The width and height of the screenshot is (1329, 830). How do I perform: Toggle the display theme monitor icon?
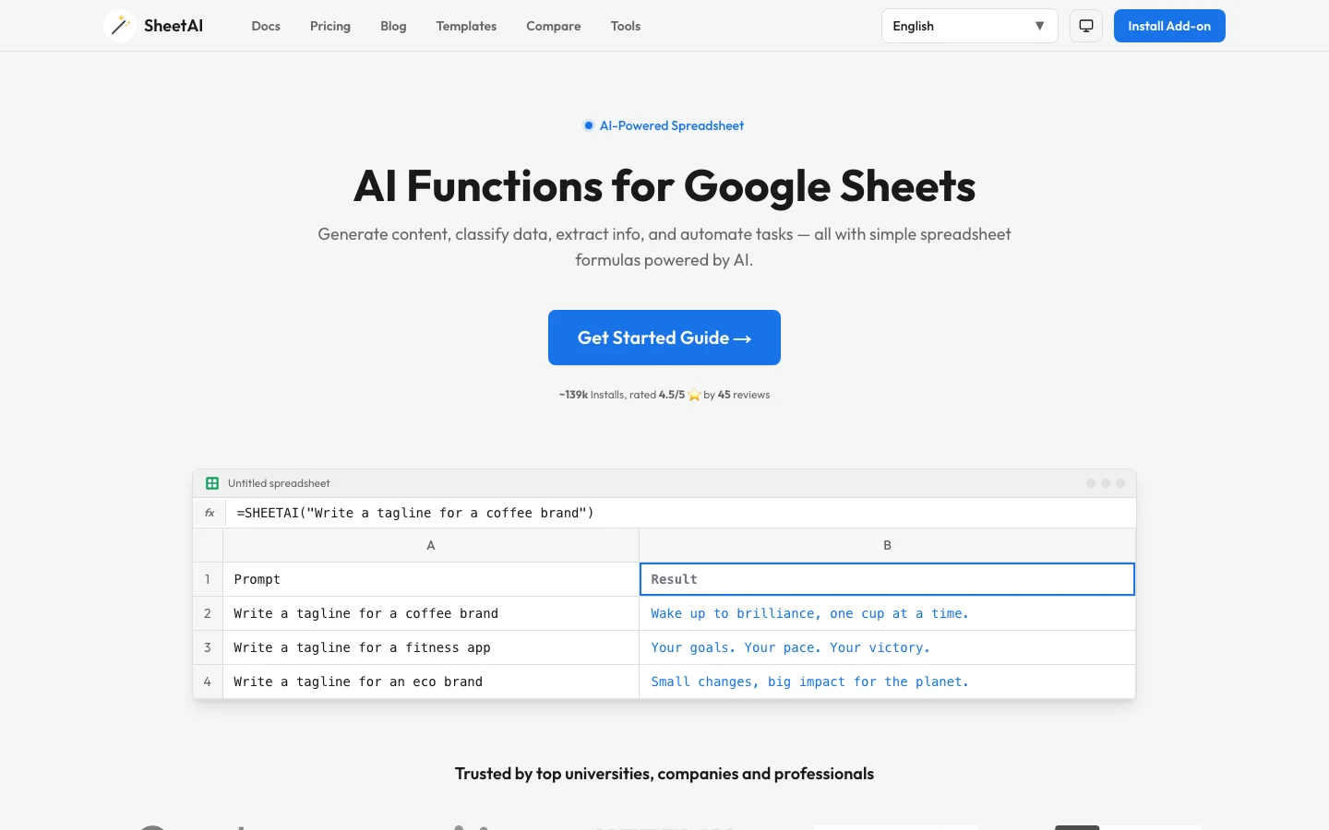[x=1086, y=26]
